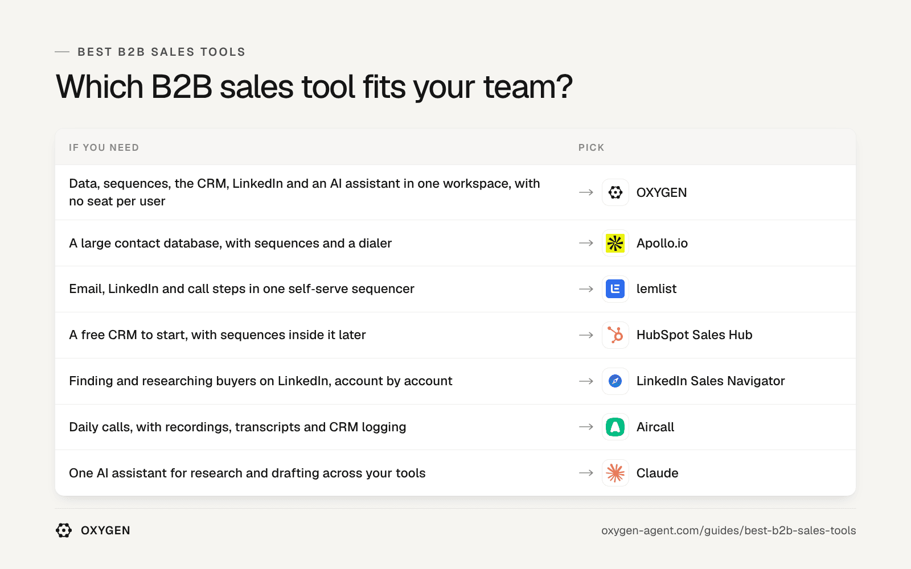Image resolution: width=911 pixels, height=569 pixels.
Task: Click the 'IF YOU NEED' column header
Action: [104, 147]
